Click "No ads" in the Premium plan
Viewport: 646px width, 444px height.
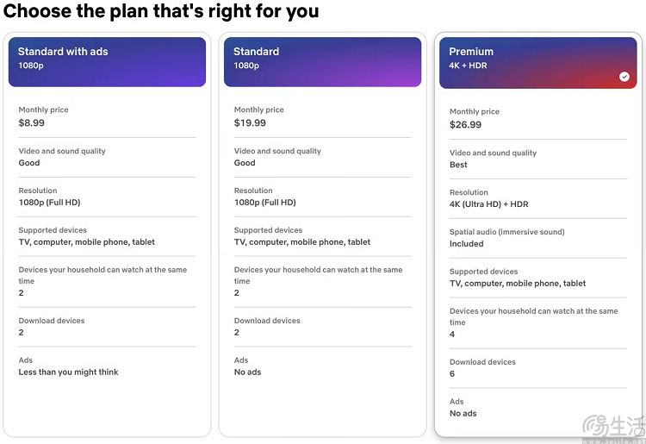coord(463,414)
